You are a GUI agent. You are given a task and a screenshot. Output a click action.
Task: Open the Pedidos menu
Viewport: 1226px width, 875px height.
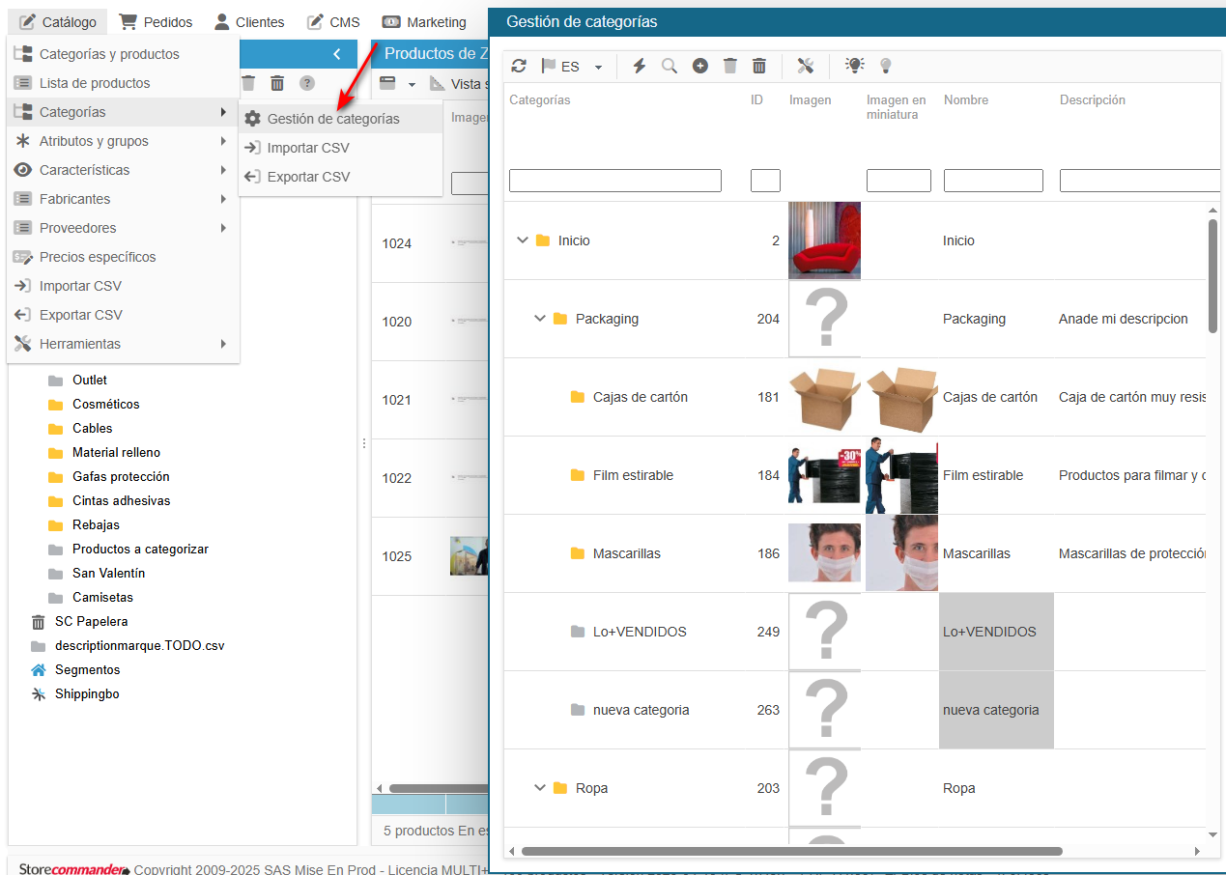click(156, 21)
